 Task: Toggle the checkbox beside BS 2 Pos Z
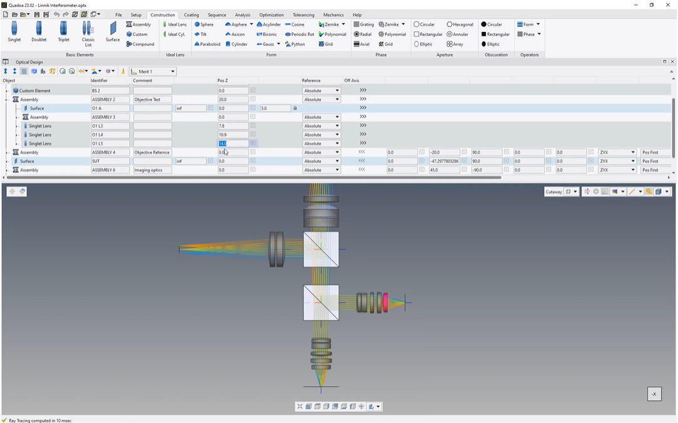(253, 90)
